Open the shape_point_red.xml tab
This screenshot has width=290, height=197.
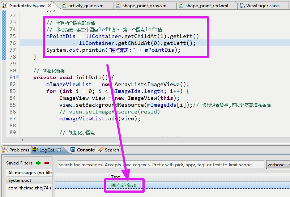click(x=206, y=5)
